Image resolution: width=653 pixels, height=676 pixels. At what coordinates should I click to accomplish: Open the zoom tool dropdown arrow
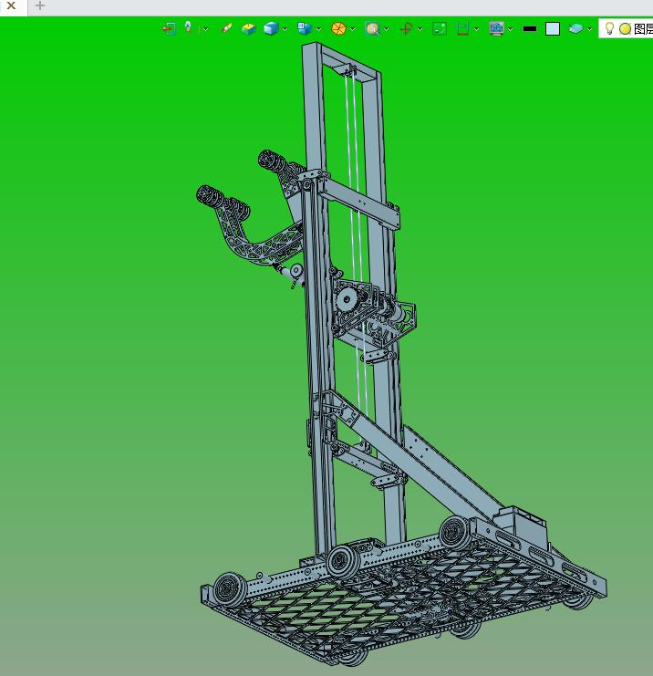pyautogui.click(x=386, y=29)
